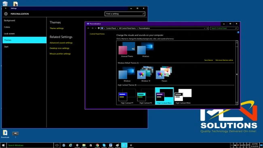Click Control Panel in the address breadcrumb
The width and height of the screenshot is (263, 148).
[111, 28]
